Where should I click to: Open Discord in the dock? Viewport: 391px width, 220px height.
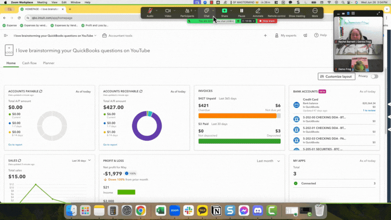coord(258,211)
